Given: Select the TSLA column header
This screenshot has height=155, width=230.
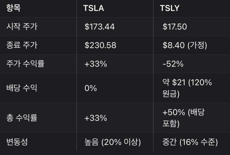Looking at the screenshot, I should pos(93,8).
